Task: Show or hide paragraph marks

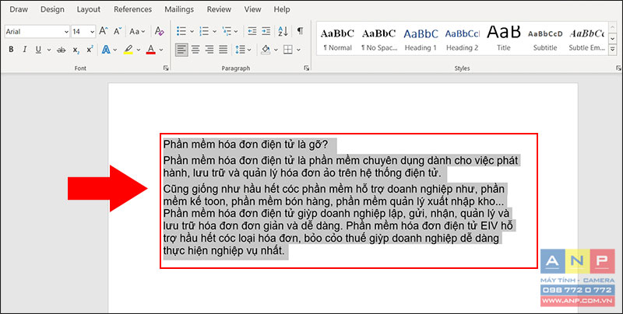Action: coord(301,31)
